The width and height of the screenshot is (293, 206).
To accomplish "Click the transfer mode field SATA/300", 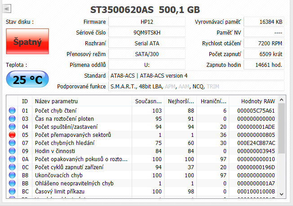I will (147, 54).
